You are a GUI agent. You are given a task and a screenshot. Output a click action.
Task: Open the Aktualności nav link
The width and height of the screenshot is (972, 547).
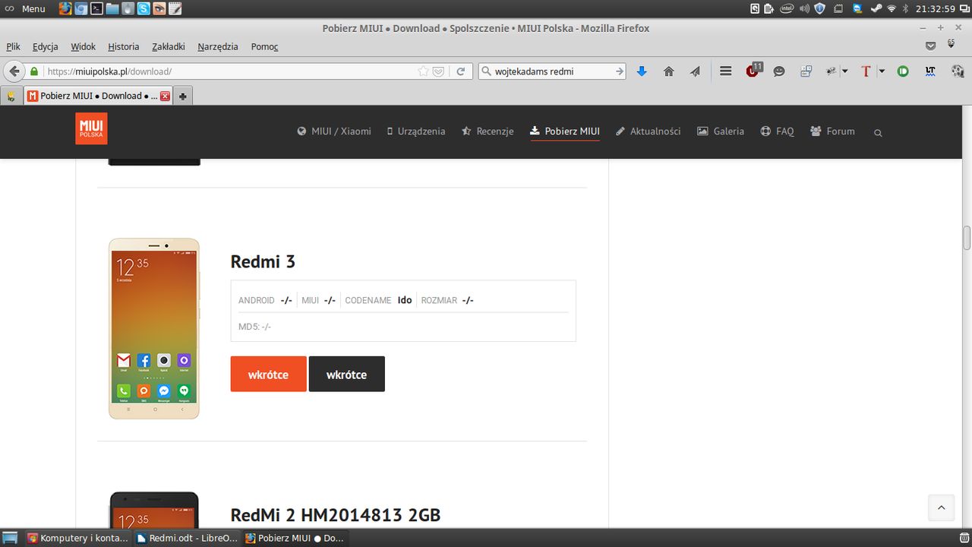click(648, 131)
